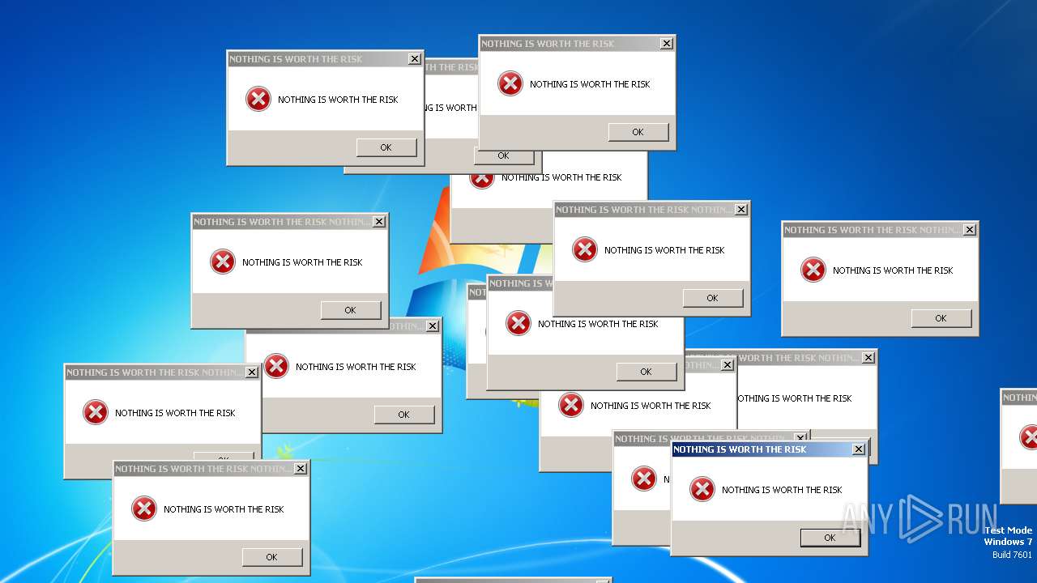The width and height of the screenshot is (1037, 583).
Task: Click the error icon in the lowest left dialog
Action: point(144,509)
